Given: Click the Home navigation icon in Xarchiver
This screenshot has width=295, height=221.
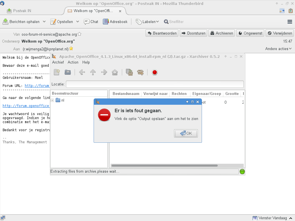Looking at the screenshot, I should click(115, 72).
